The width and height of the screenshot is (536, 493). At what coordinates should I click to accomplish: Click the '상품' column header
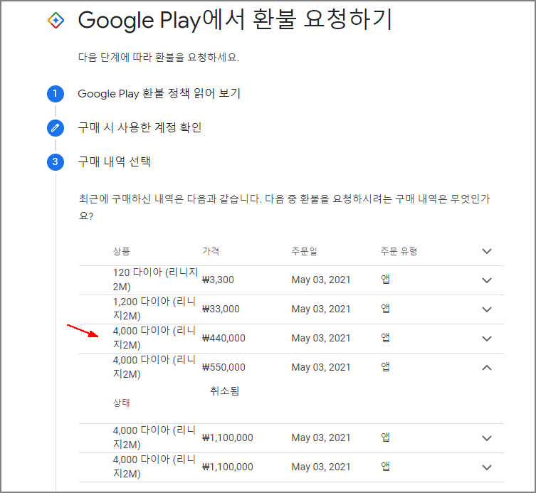(121, 251)
